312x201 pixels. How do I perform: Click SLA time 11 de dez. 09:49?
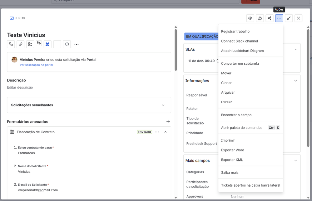pyautogui.click(x=201, y=61)
